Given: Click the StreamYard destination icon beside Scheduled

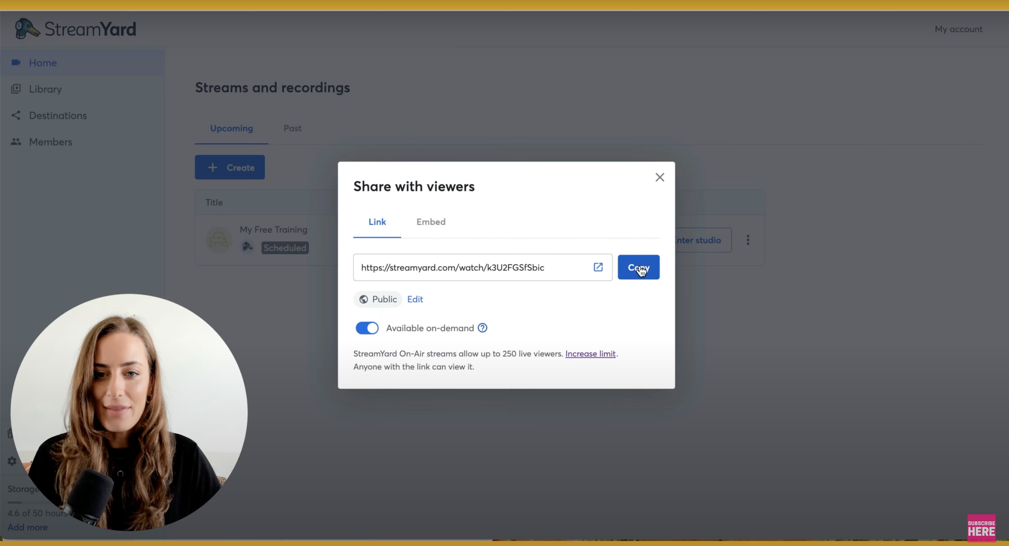Looking at the screenshot, I should click(247, 247).
